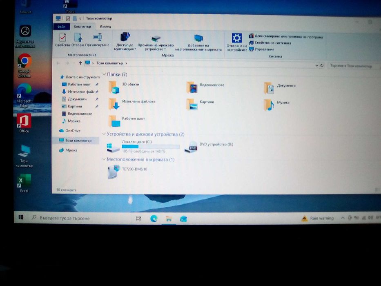Select OneDrive in navigation sidebar
The width and height of the screenshot is (381, 286).
pos(70,131)
